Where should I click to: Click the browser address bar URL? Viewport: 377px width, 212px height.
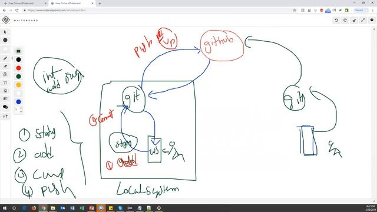57,11
